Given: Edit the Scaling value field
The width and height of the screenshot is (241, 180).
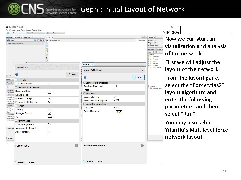Looking at the screenshot, I should coord(63,110).
